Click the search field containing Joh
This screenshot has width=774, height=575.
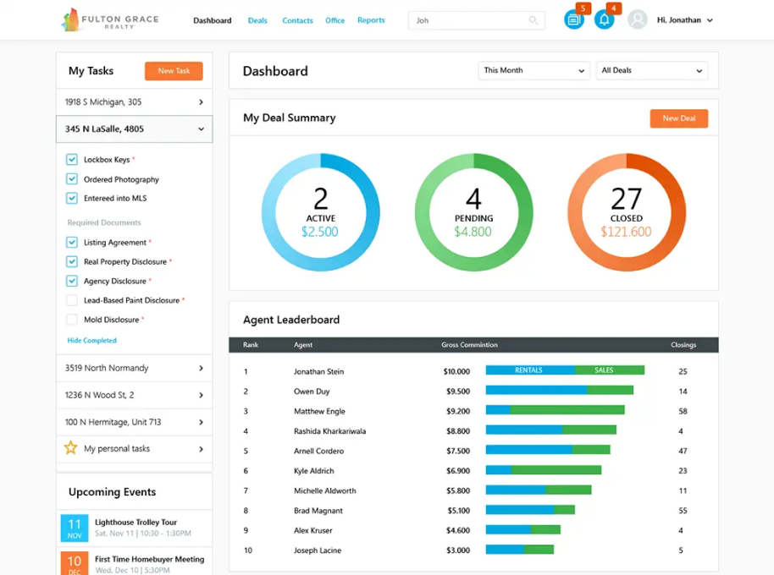[x=477, y=20]
